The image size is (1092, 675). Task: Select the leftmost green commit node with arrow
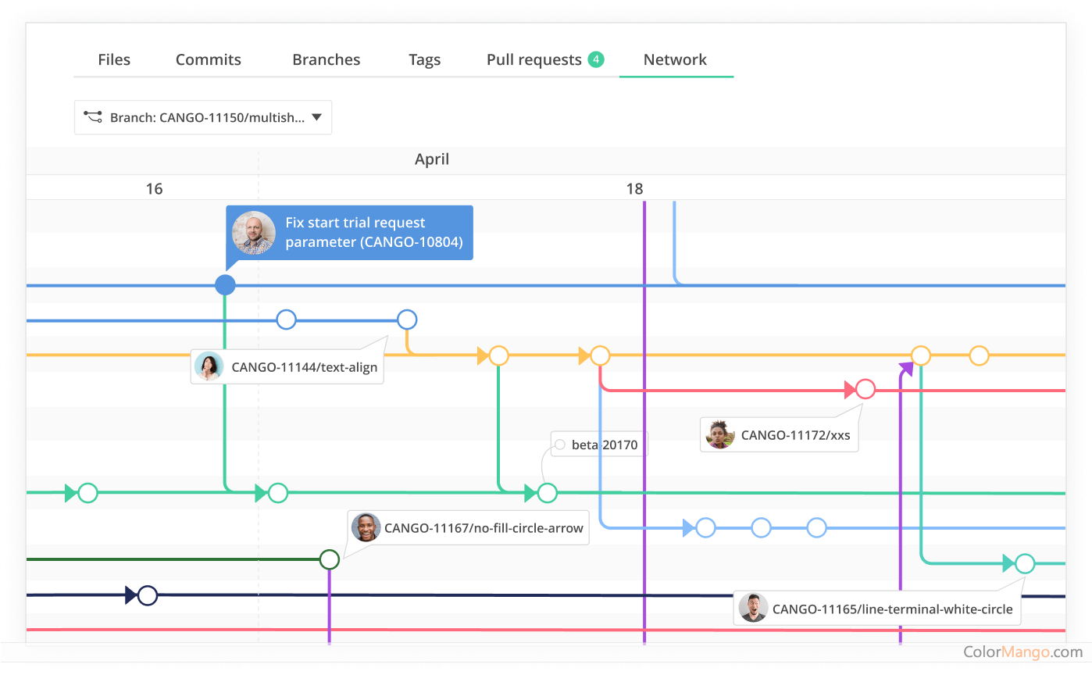click(x=87, y=493)
